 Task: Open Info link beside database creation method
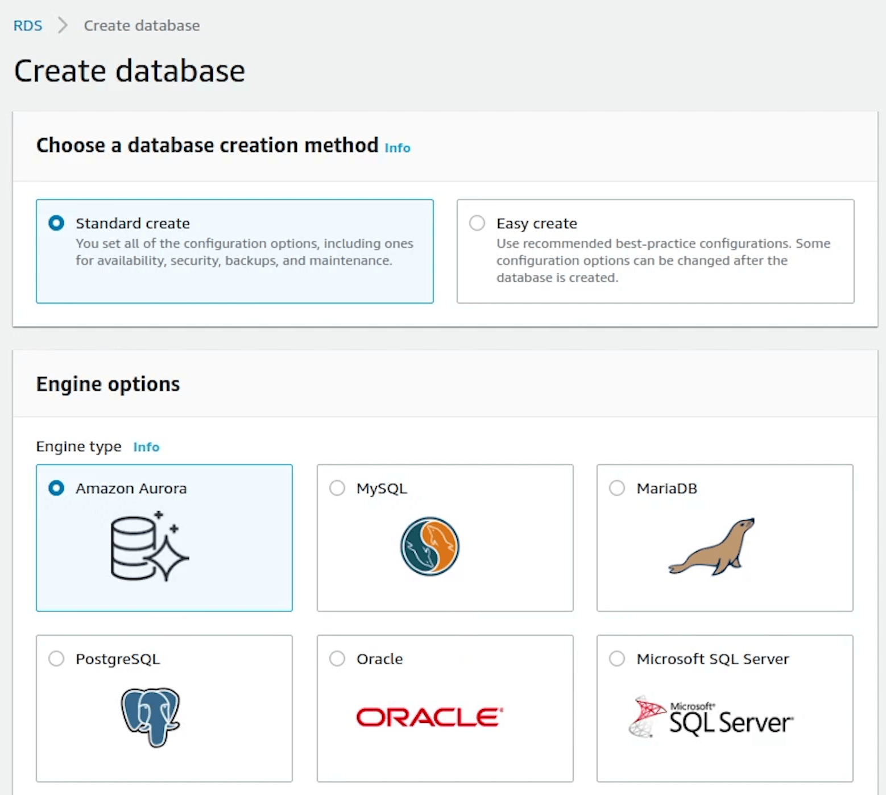click(397, 148)
